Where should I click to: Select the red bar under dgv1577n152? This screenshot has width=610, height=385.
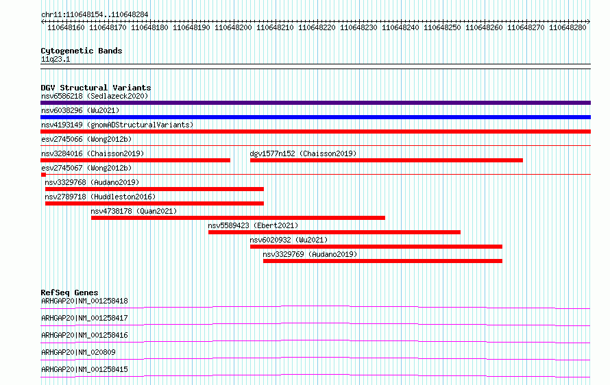click(387, 160)
